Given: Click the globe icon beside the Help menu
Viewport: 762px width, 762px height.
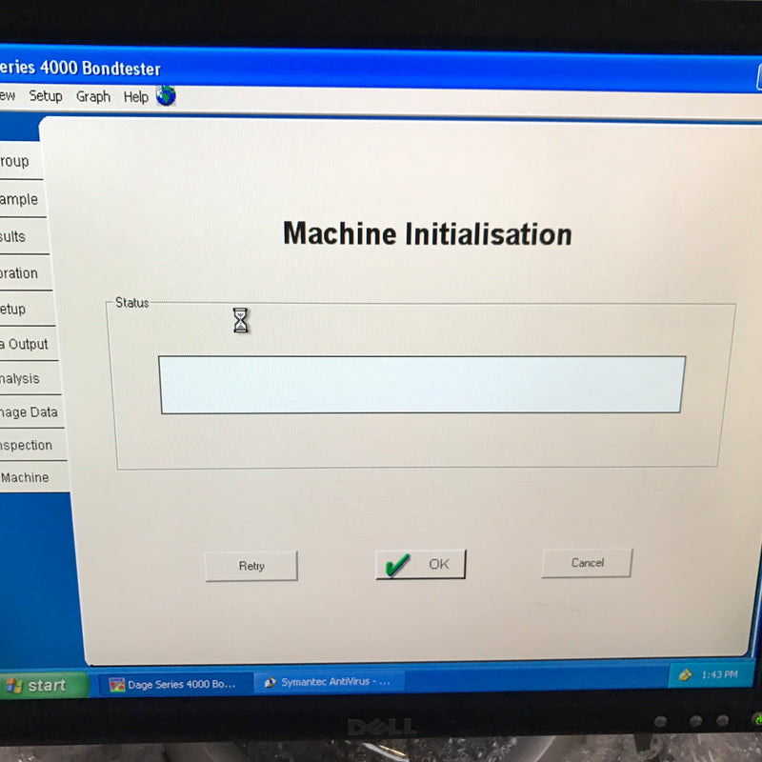Looking at the screenshot, I should (168, 95).
